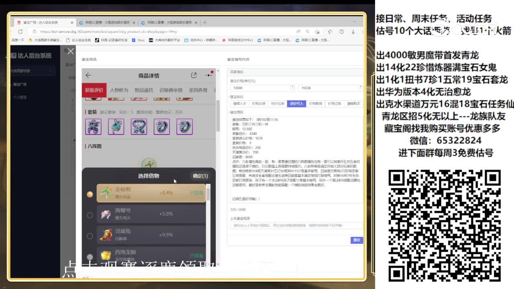514x289 pixels.
Task: Adjust the 13000 price stepper arrows
Action: 293,88
